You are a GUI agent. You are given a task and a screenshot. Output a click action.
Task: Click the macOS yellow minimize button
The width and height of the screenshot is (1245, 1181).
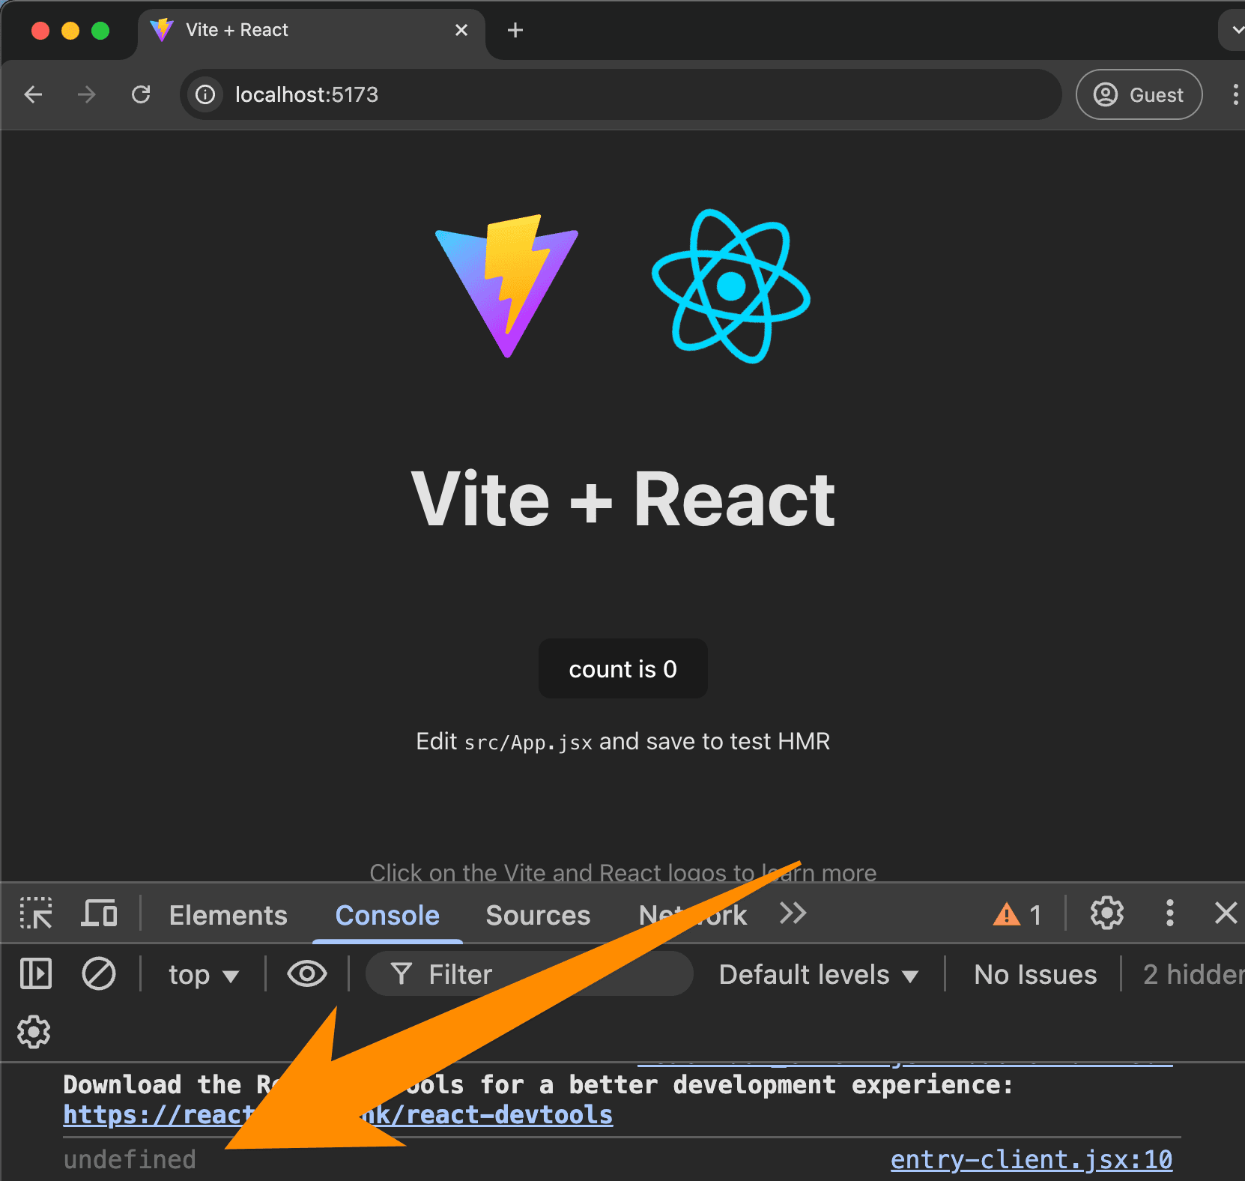coord(70,30)
